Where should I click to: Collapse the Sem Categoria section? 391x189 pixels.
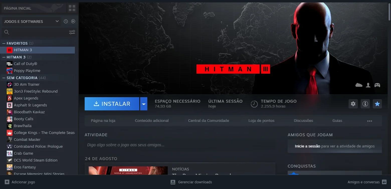point(4,78)
